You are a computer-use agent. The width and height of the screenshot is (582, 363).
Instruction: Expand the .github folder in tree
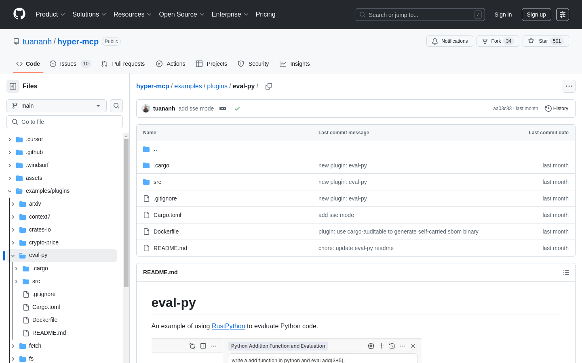pos(10,152)
